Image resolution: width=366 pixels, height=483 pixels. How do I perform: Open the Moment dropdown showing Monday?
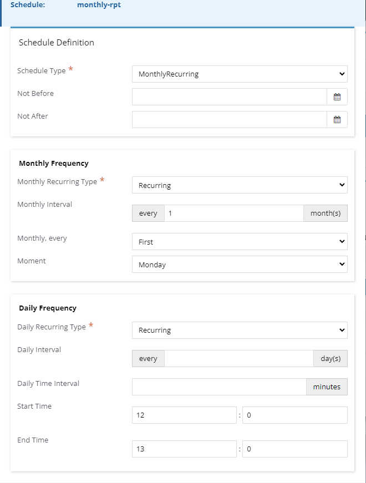coord(240,265)
